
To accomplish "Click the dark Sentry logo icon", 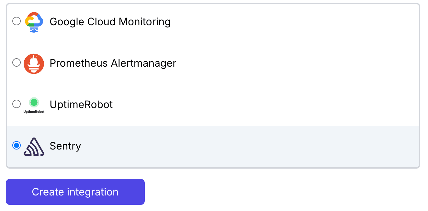I will [x=34, y=146].
